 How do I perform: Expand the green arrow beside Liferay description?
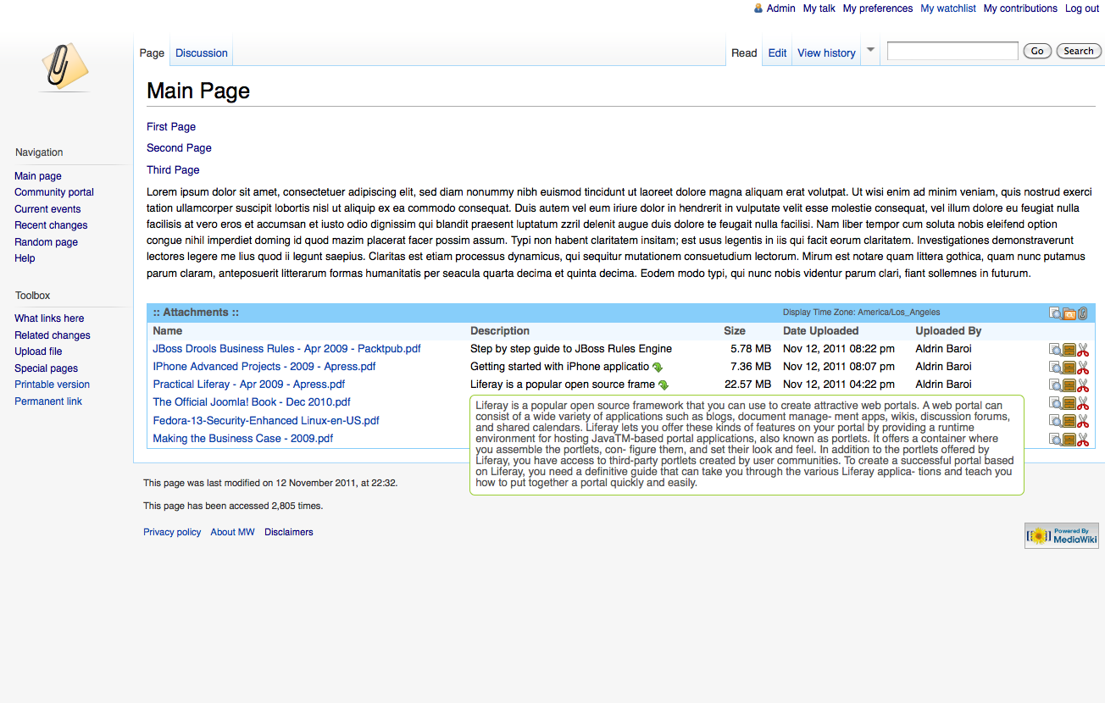click(664, 385)
